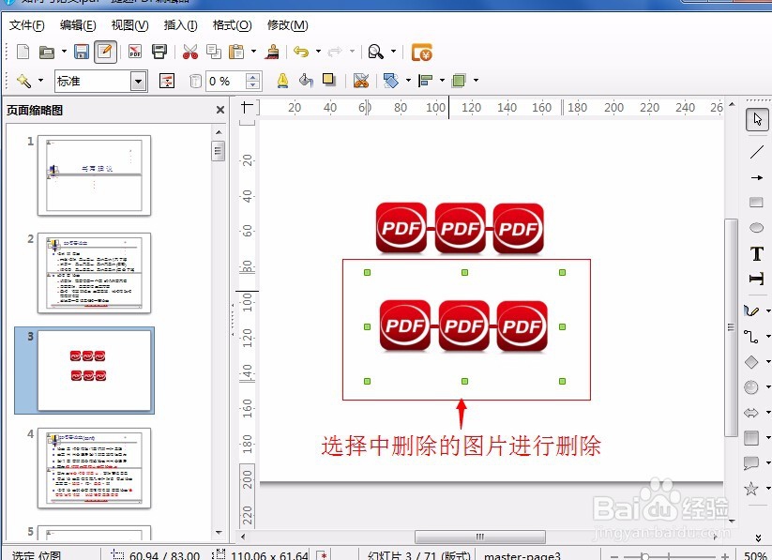Screen dimensions: 772x560
Task: Select the Arrow line tool
Action: point(757,177)
